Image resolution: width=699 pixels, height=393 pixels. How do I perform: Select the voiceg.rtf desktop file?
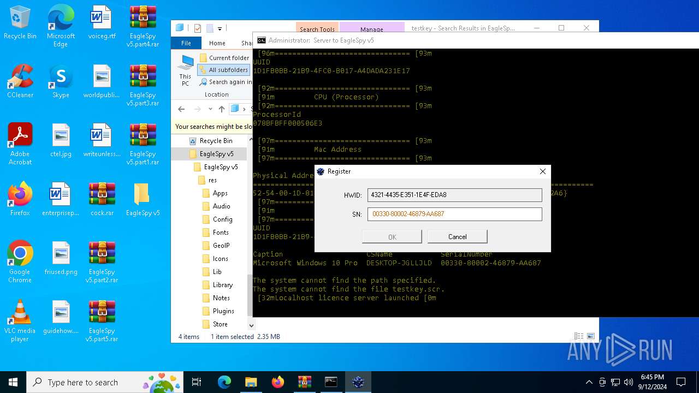(x=102, y=23)
